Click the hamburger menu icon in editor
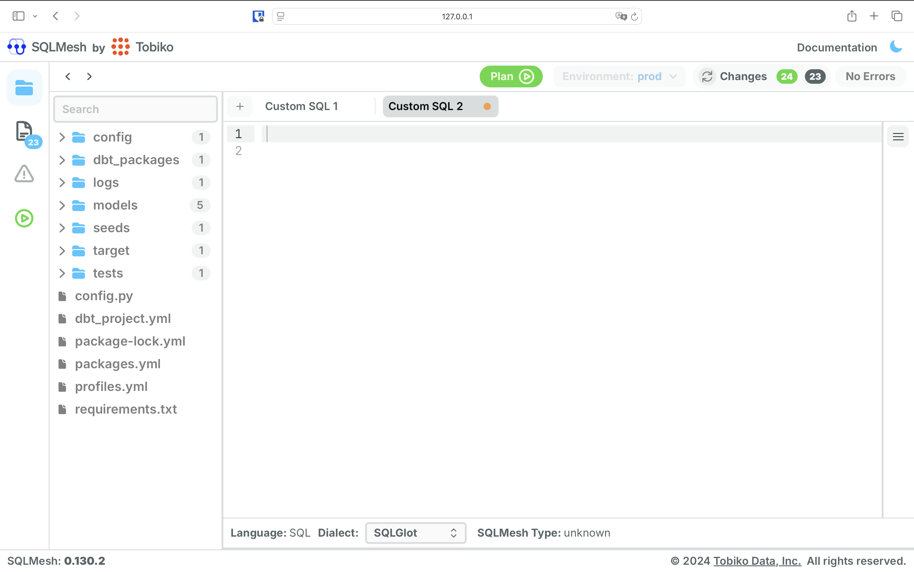This screenshot has width=914, height=572. pos(898,136)
